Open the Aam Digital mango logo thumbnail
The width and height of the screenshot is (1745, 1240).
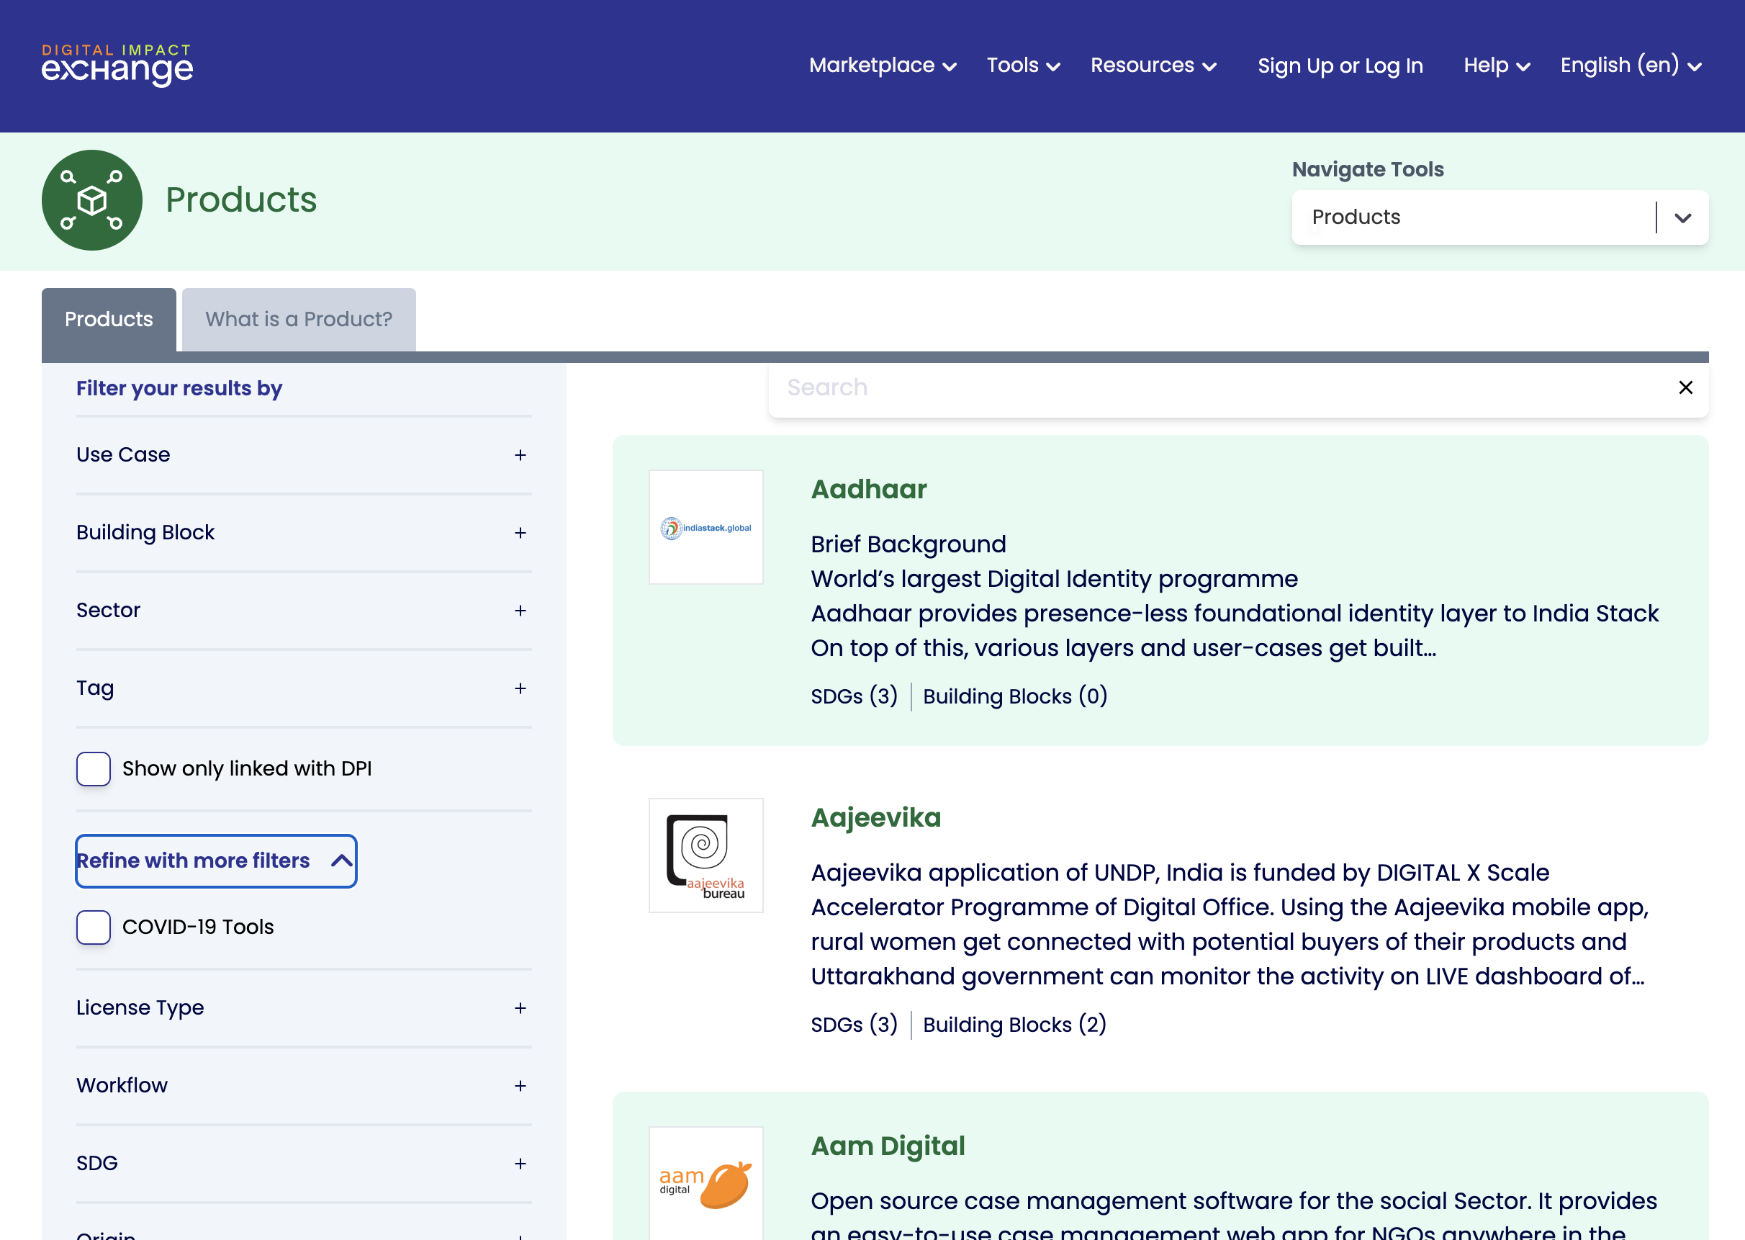[706, 1184]
